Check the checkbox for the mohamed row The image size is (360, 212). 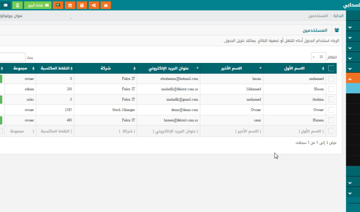coord(331,79)
